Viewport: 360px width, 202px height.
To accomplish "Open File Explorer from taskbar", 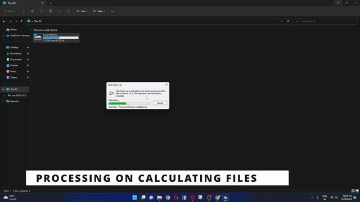I will [160, 198].
